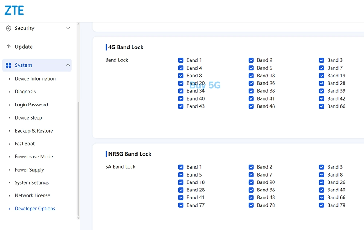Uncheck 4G Band 66 checkbox
364x230 pixels.
pos(321,106)
